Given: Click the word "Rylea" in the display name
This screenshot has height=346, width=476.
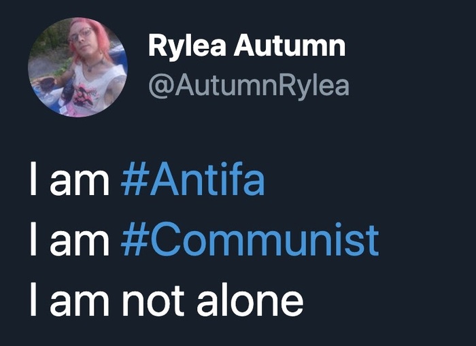Looking at the screenshot, I should click(x=187, y=47).
